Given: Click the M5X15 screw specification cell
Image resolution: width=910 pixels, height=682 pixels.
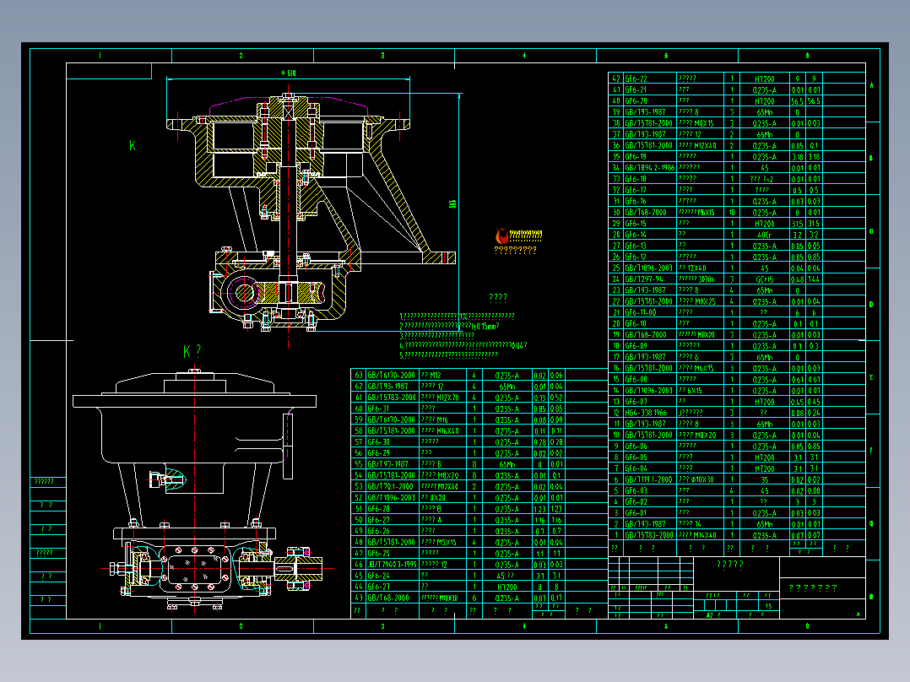Looking at the screenshot, I should click(x=443, y=543).
